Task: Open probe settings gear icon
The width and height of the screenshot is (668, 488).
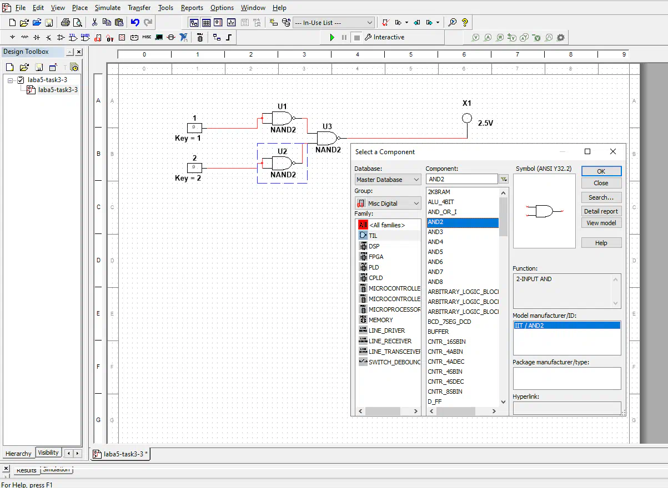Action: [x=561, y=38]
